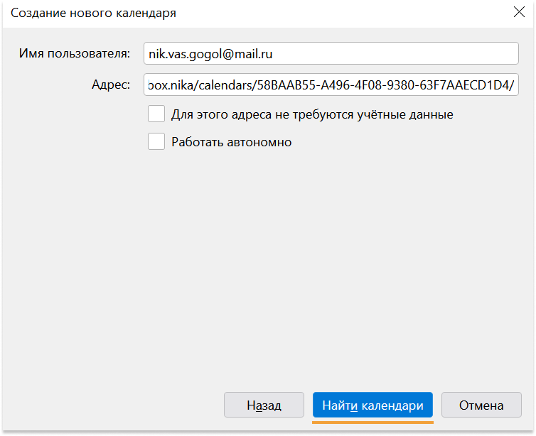Viewport: 536px width, 436px height.
Task: Click 'Найти календари' button
Action: coord(372,405)
